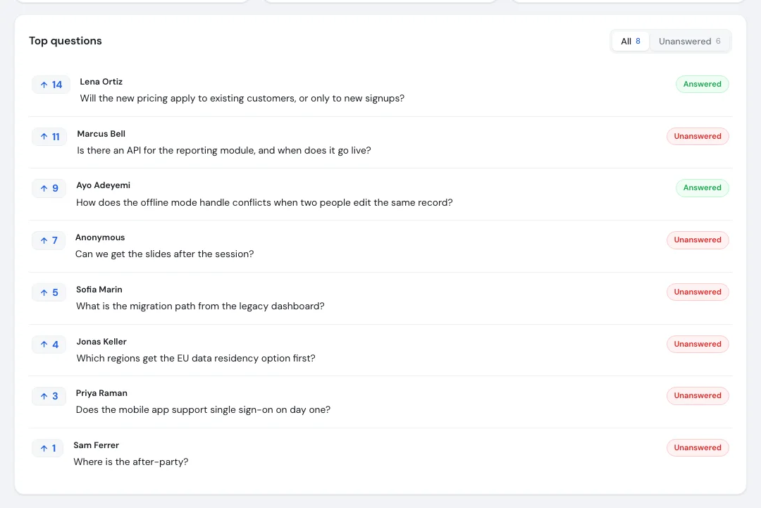Viewport: 761px width, 508px height.
Task: Open the mobile app single sign-on question
Action: coord(203,409)
